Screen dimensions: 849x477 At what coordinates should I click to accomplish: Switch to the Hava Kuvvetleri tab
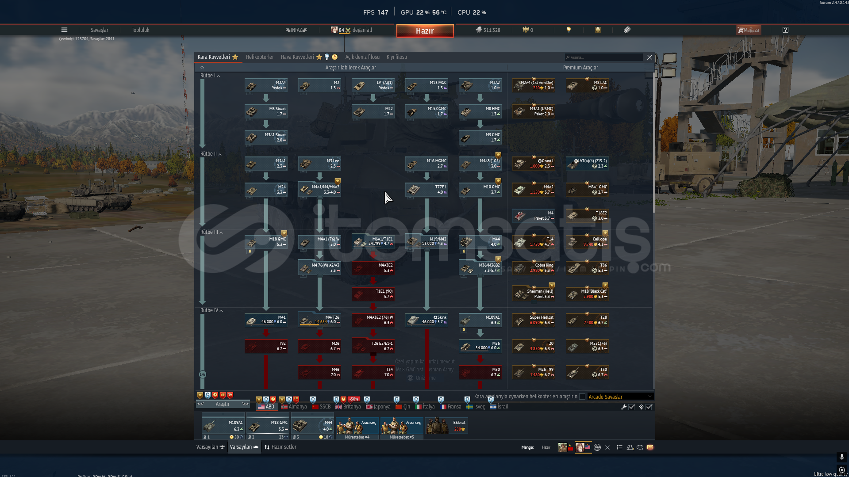tap(309, 57)
